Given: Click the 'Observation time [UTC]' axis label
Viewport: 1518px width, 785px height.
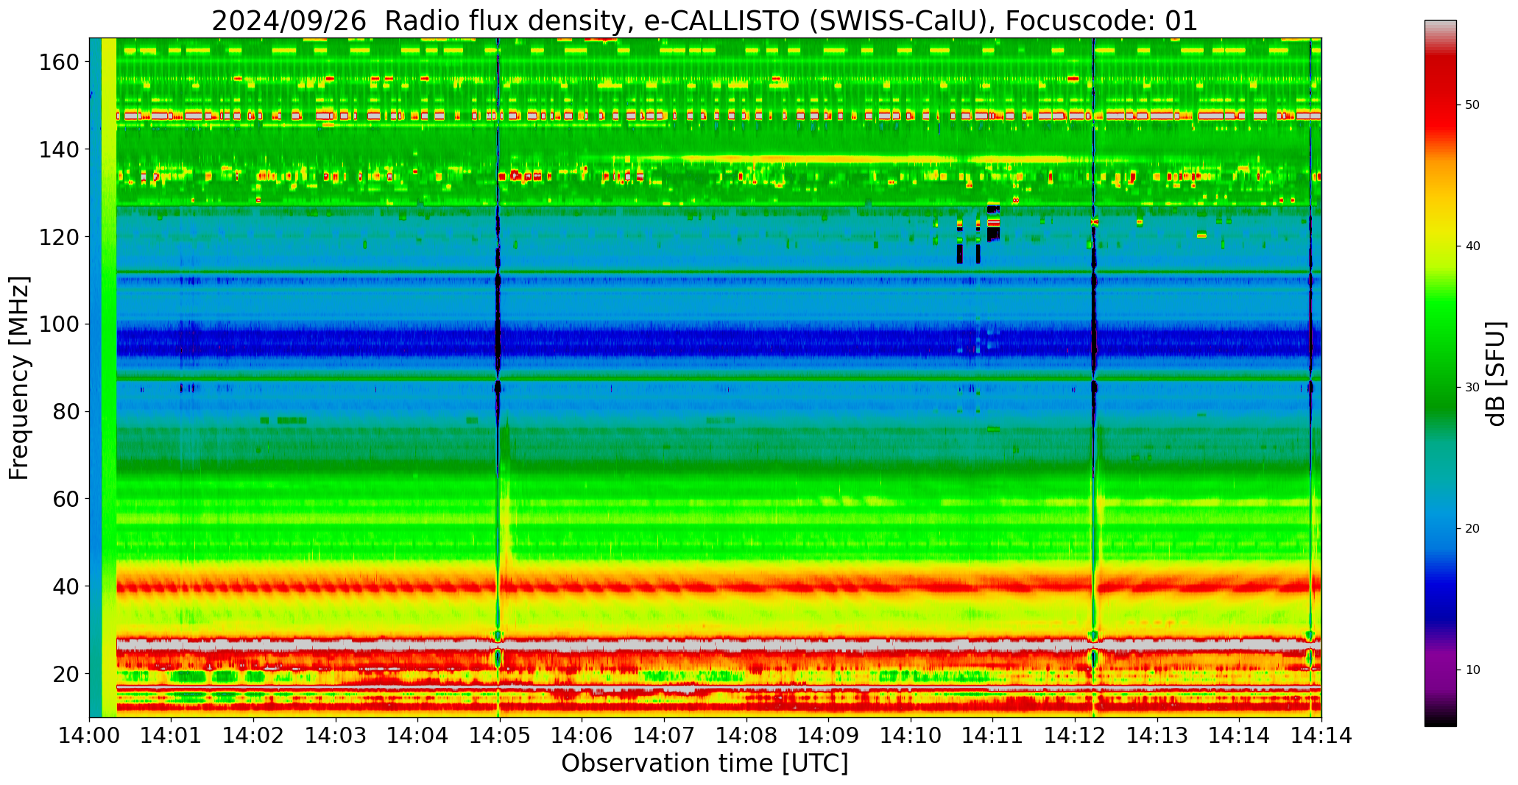Looking at the screenshot, I should (x=705, y=764).
